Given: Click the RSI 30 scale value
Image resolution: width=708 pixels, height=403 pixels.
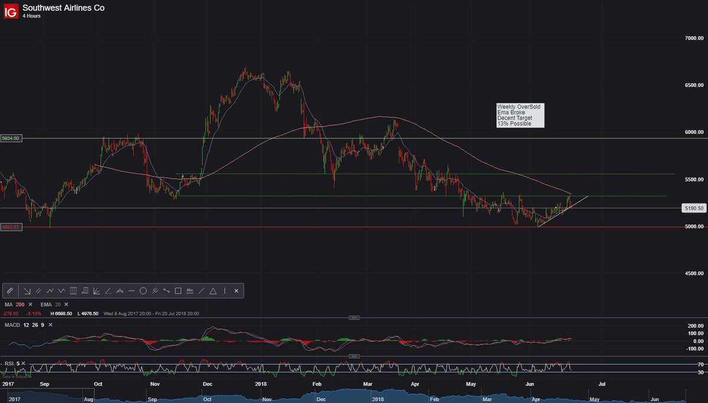Looking at the screenshot, I should click(x=700, y=372).
